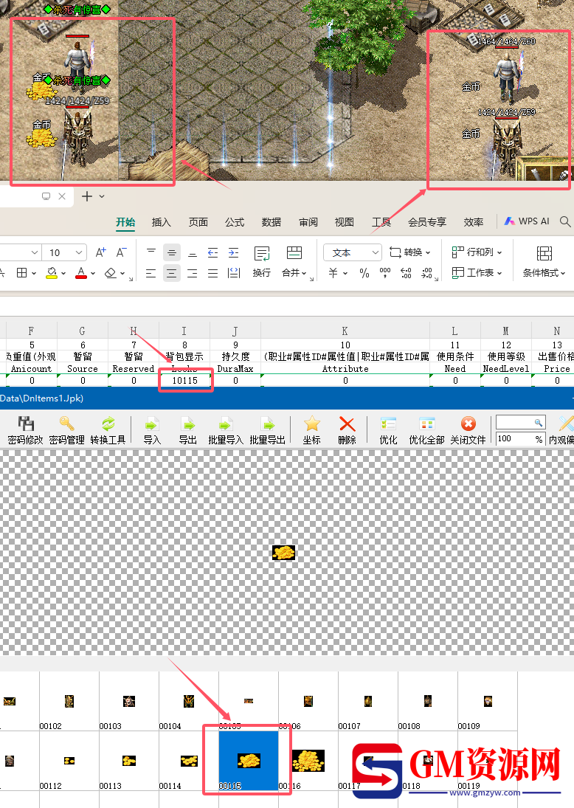
Task: Switch to the 公式 ribbon tab
Action: click(x=235, y=222)
